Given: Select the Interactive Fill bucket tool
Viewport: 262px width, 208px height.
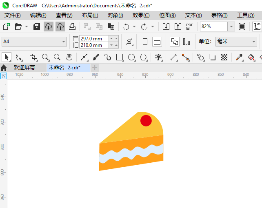Looking at the screenshot, I should tap(251, 57).
